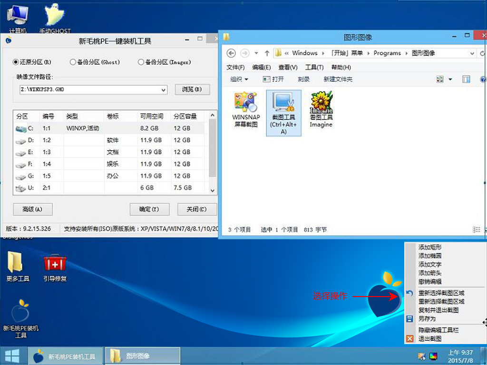Open the 查看(V) menu
This screenshot has width=487, height=365.
coord(288,67)
